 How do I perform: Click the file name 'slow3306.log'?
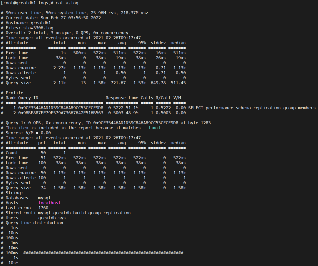38,28
